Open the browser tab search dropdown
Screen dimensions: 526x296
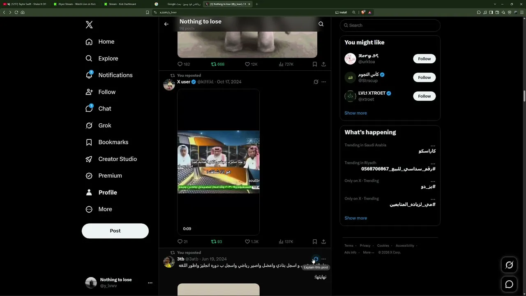pos(495,4)
